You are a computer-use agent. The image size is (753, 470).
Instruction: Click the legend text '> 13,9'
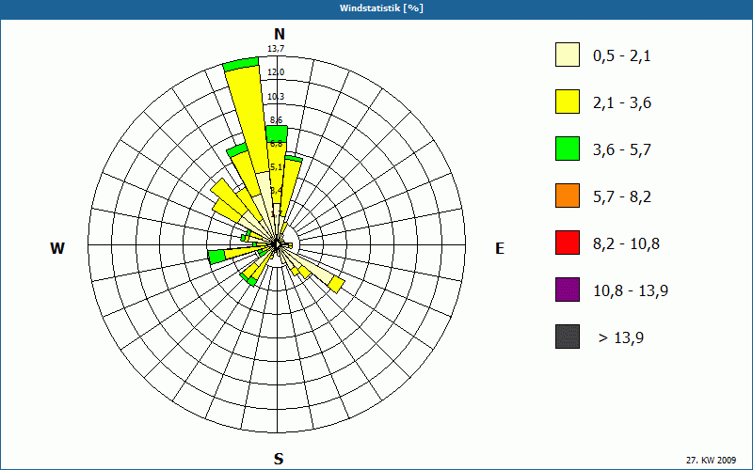click(x=621, y=338)
